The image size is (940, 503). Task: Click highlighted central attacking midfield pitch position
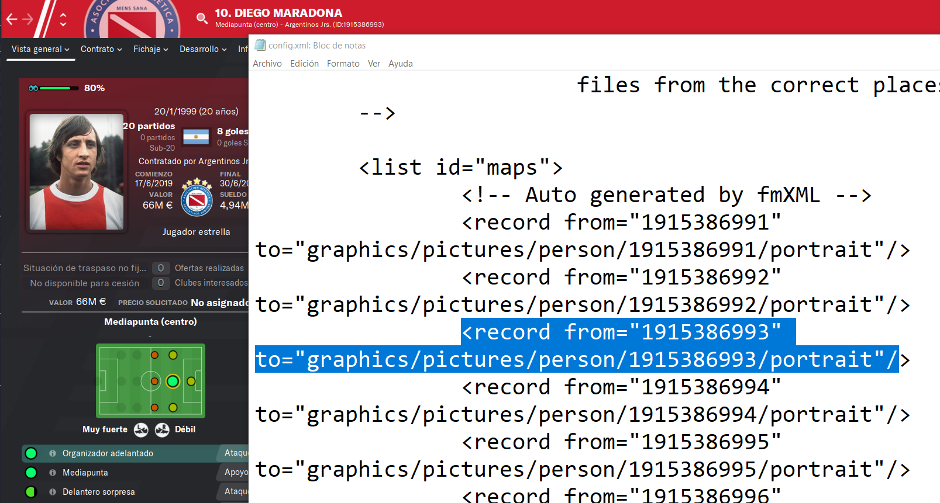tap(173, 381)
